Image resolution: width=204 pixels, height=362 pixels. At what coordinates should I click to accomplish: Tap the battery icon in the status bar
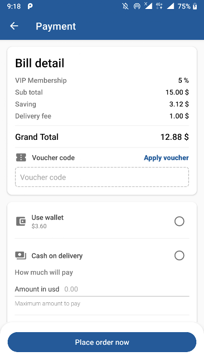click(x=195, y=6)
